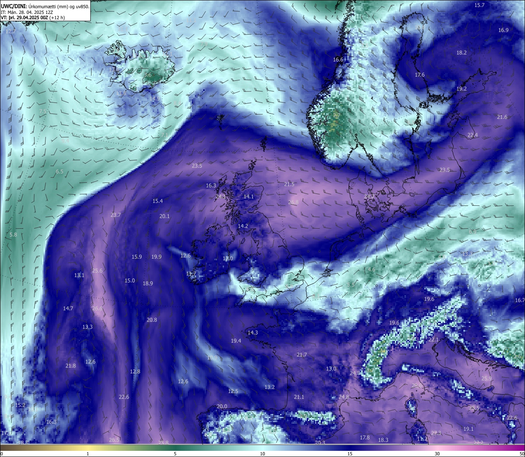
Task: Click the value 13.0 over southern France
Action: [x=331, y=368]
